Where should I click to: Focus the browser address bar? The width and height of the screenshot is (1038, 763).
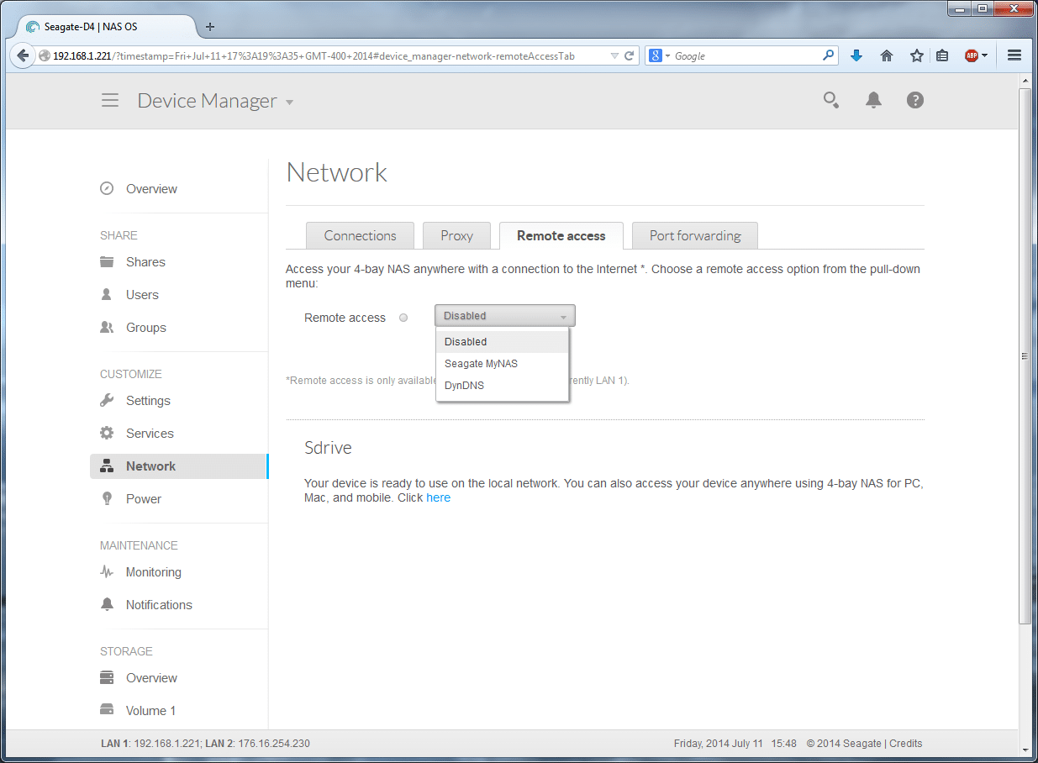(x=328, y=56)
